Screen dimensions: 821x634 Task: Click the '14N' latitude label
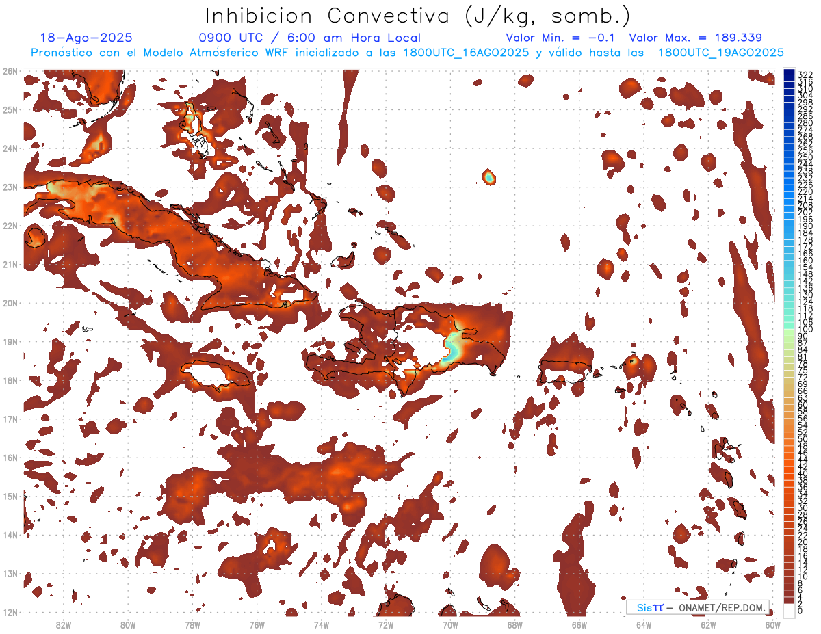click(x=10, y=535)
